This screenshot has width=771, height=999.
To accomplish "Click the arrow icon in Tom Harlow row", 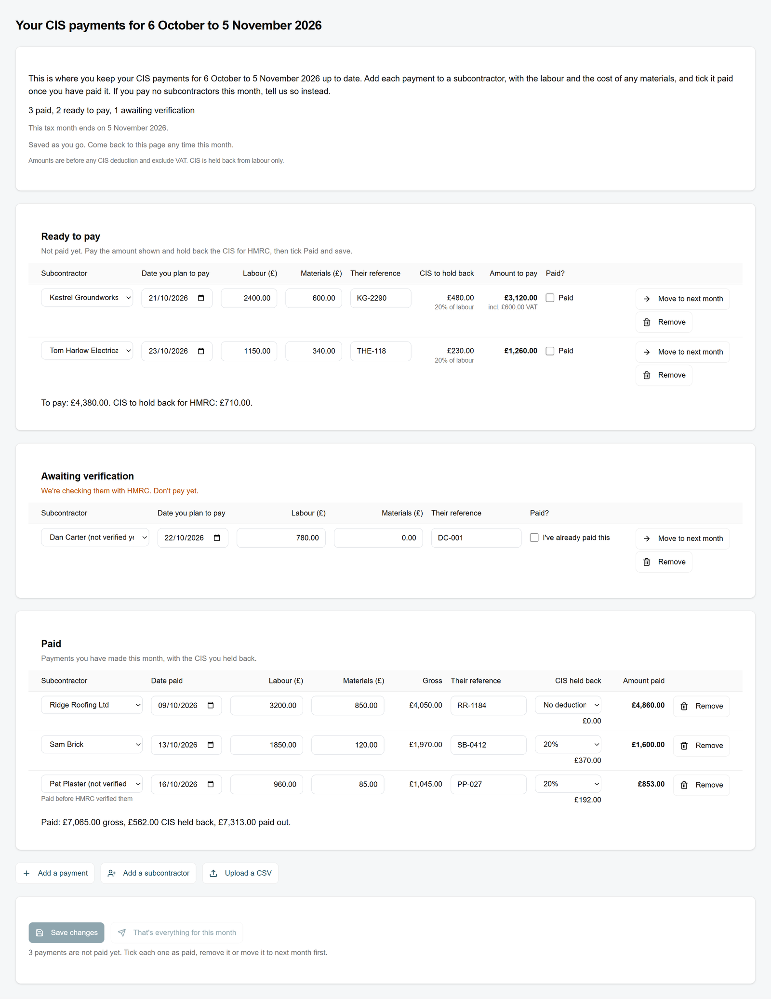I will [647, 352].
